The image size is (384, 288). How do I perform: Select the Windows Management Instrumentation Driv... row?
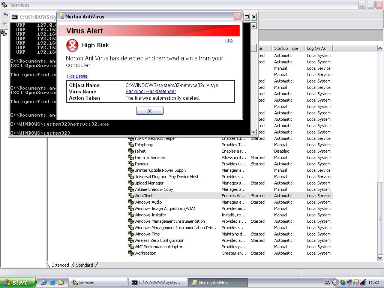coord(230,228)
